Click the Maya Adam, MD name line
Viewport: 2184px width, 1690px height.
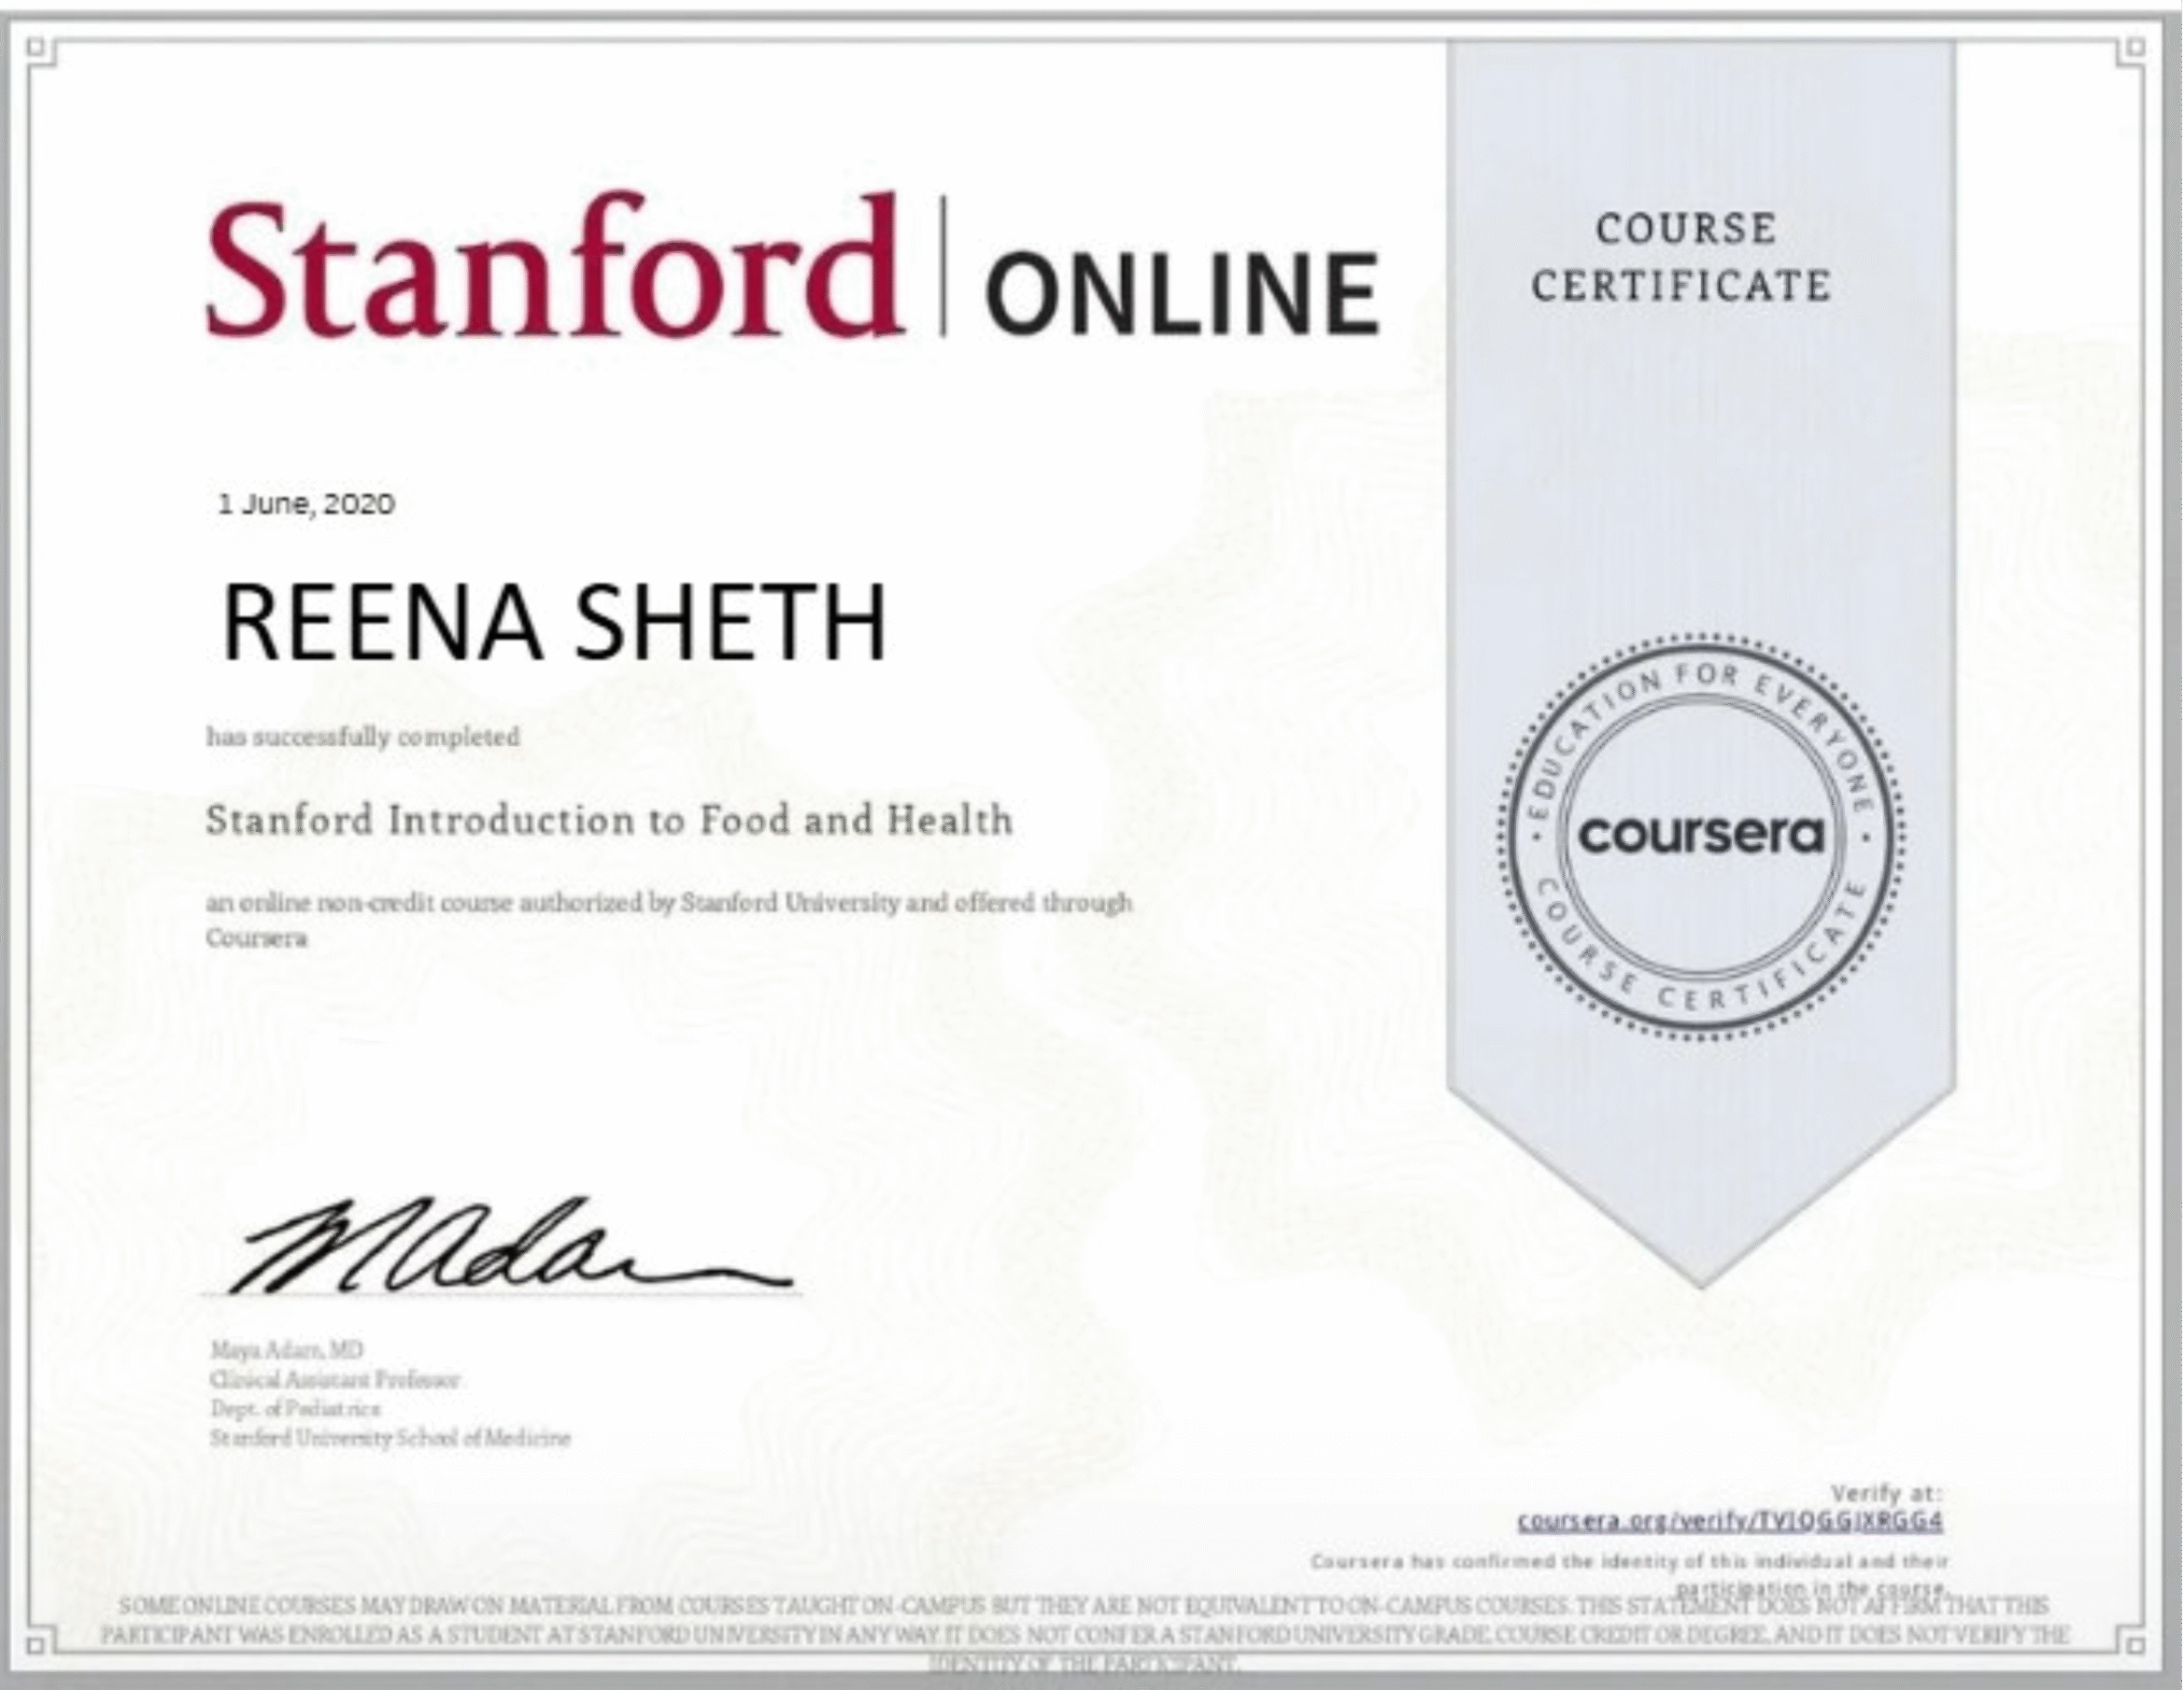tap(287, 1350)
